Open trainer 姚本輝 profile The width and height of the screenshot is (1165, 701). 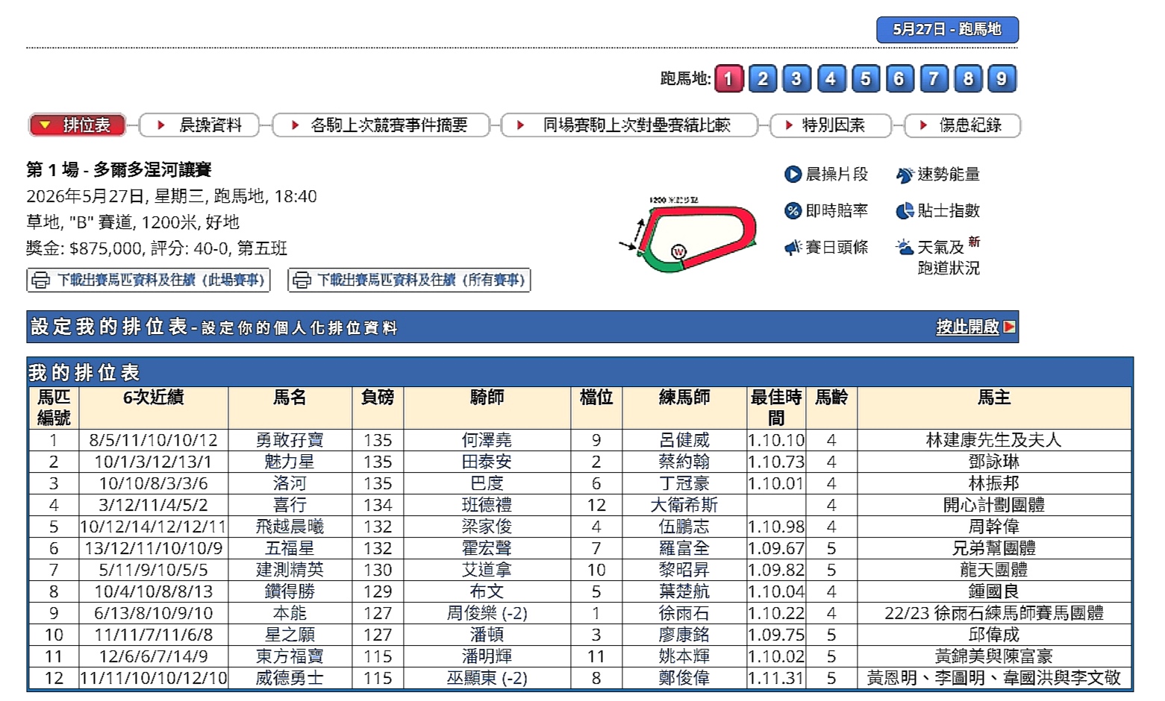[684, 656]
